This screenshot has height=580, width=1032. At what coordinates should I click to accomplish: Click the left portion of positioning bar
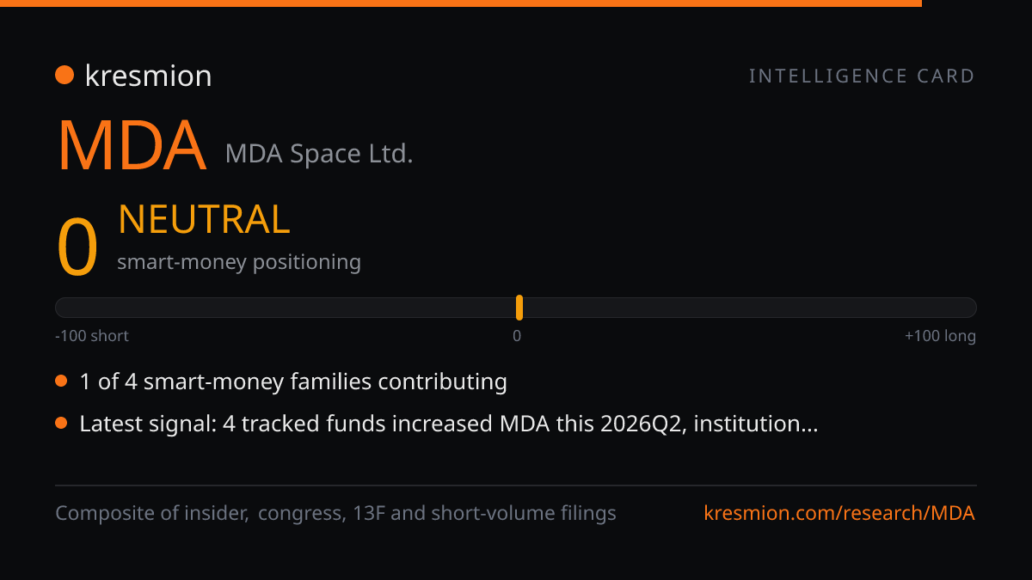[286, 308]
